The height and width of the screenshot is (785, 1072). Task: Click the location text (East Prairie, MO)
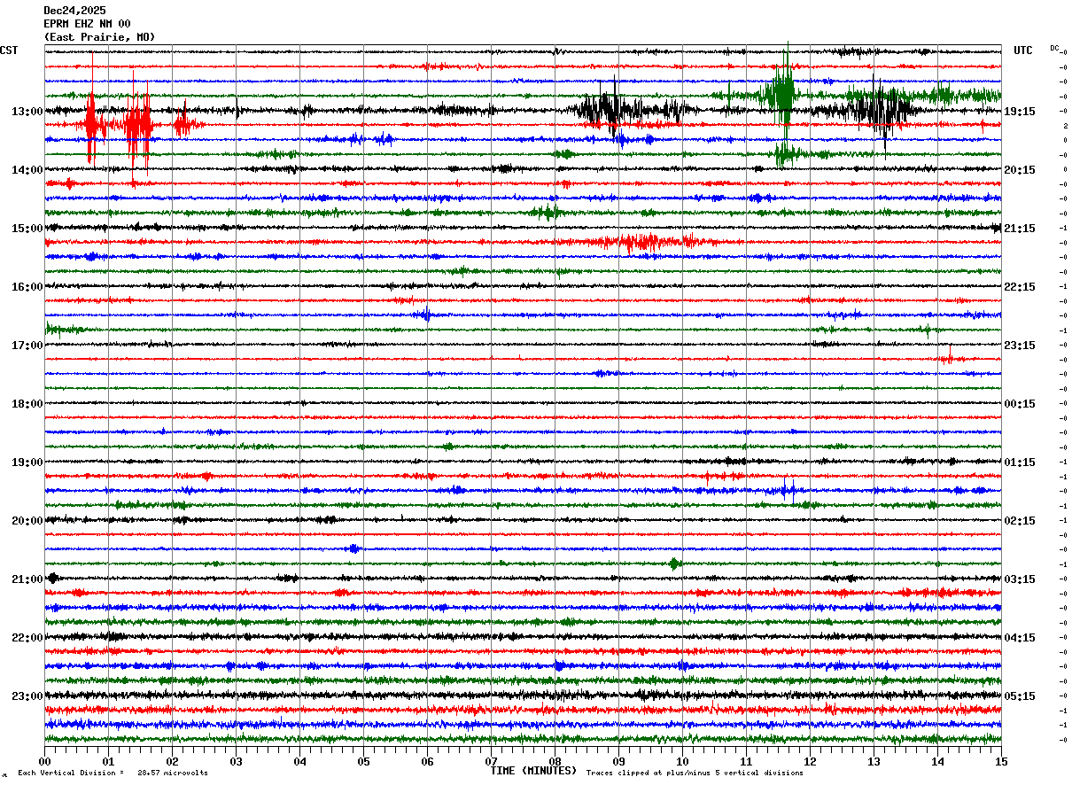[x=99, y=37]
